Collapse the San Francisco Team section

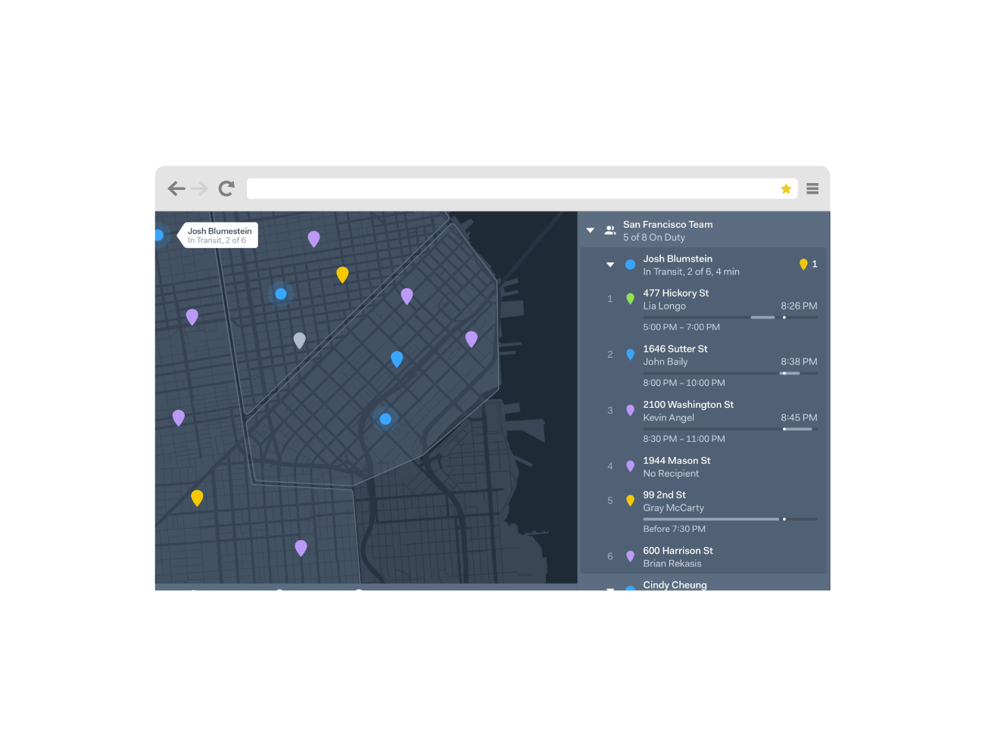591,231
